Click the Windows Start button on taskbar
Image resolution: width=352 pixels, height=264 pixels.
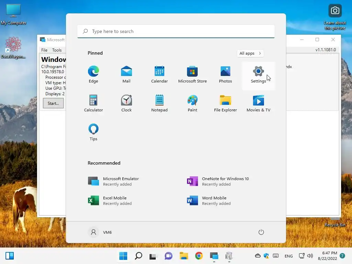click(x=123, y=256)
